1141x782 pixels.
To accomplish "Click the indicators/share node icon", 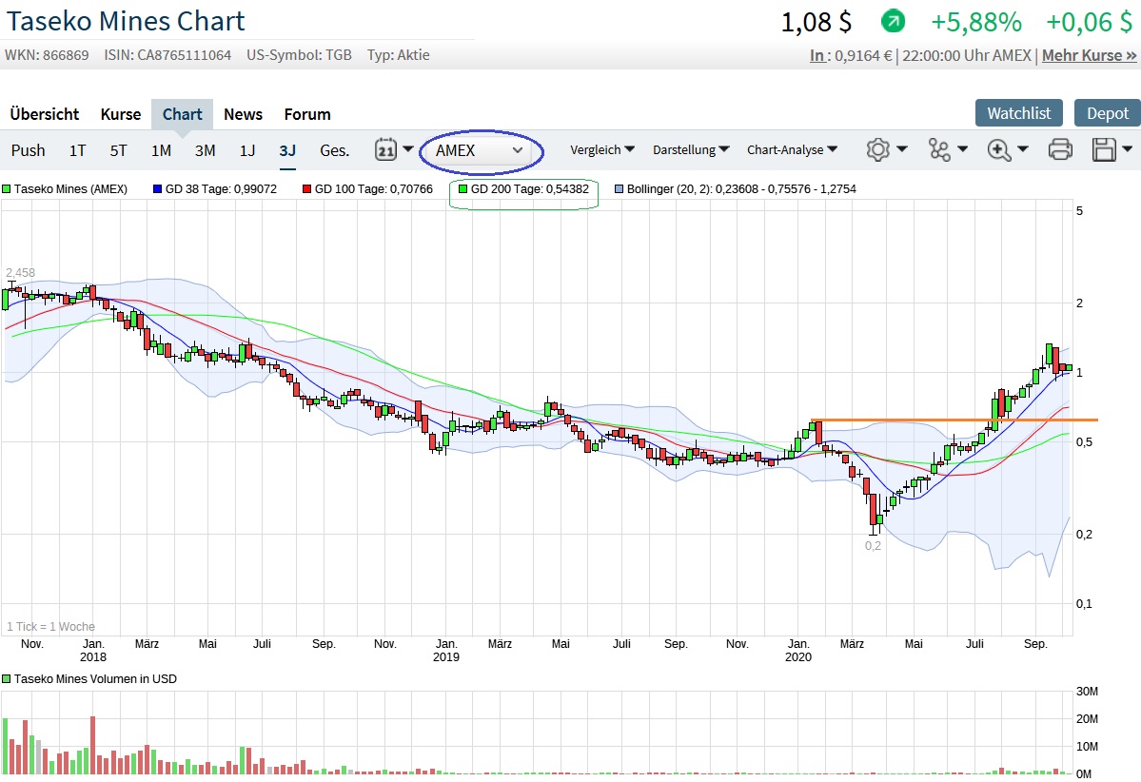I will click(943, 149).
